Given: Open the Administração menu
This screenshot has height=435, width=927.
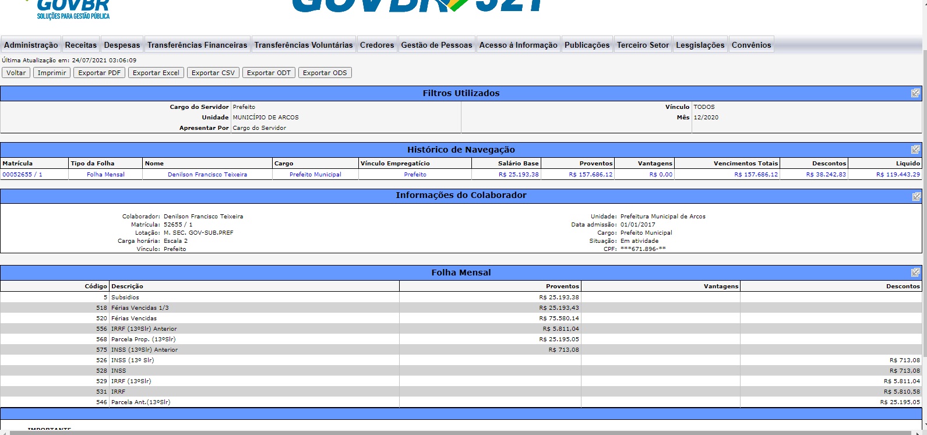Looking at the screenshot, I should point(31,45).
